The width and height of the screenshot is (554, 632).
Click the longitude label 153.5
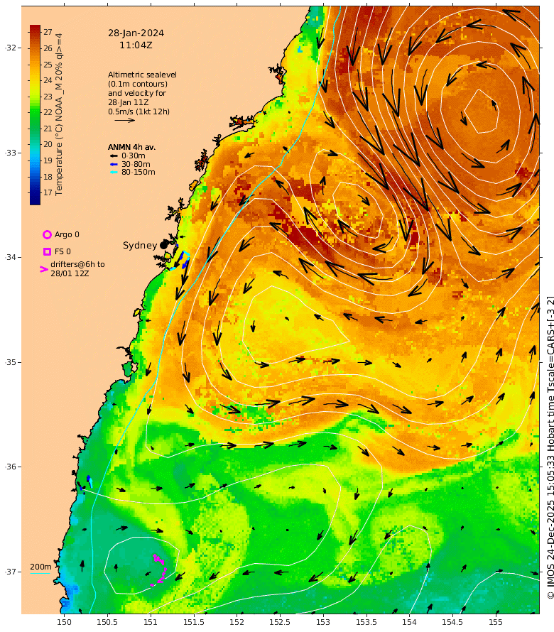click(x=366, y=622)
